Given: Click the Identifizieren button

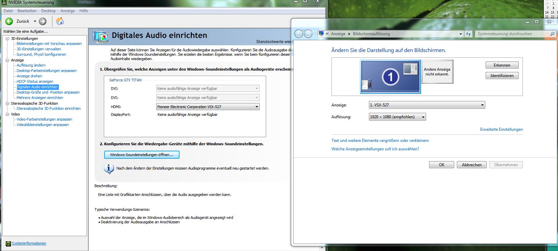Looking at the screenshot, I should click(x=502, y=76).
